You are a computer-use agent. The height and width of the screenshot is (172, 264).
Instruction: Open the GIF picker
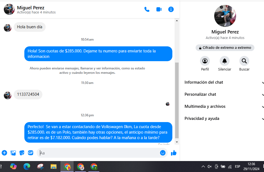pos(30,153)
